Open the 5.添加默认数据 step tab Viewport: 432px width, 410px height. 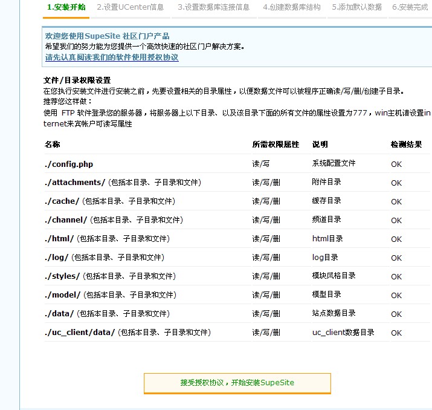click(x=357, y=7)
